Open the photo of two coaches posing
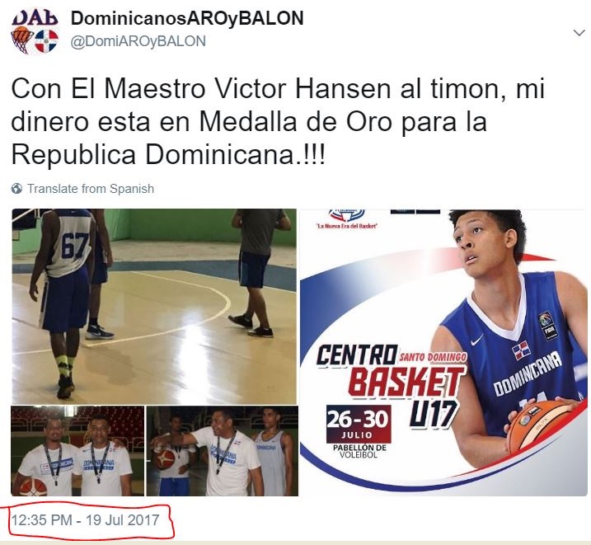Image resolution: width=591 pixels, height=545 pixels. (77, 451)
